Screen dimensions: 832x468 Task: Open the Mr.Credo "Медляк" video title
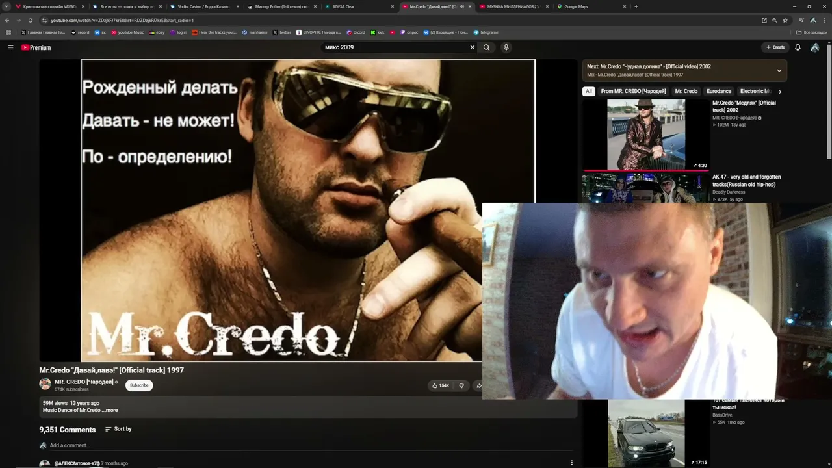pyautogui.click(x=744, y=107)
